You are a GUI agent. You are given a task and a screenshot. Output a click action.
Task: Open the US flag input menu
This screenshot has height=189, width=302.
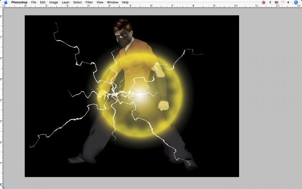(276, 3)
